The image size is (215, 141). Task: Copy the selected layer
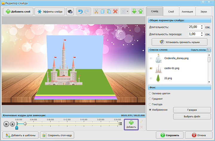(102, 11)
